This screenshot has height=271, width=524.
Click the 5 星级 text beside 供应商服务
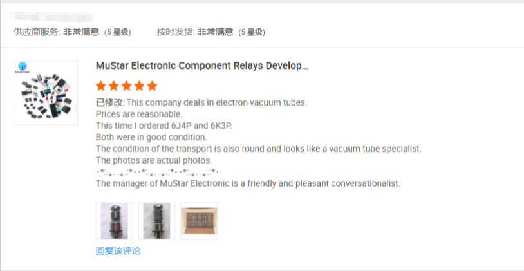[118, 32]
